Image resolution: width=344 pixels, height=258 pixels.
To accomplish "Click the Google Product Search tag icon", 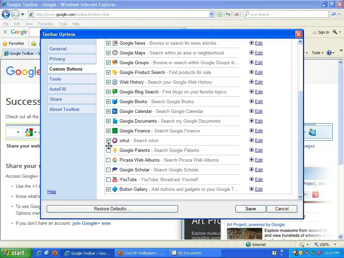I will [x=115, y=72].
